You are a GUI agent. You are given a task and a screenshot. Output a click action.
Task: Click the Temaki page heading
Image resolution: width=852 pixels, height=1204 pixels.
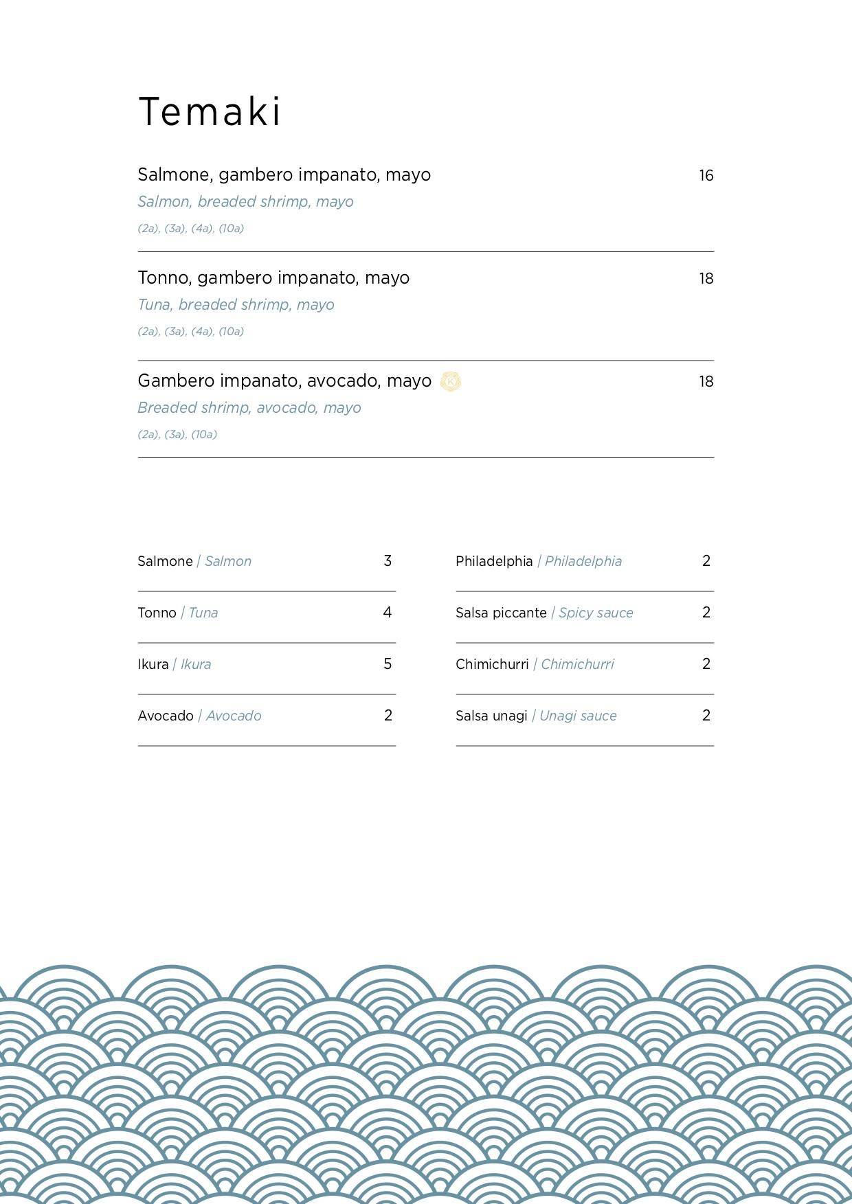210,112
